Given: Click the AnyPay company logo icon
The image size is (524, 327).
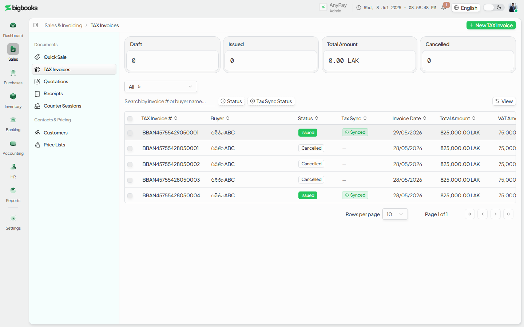Looking at the screenshot, I should tap(323, 7).
